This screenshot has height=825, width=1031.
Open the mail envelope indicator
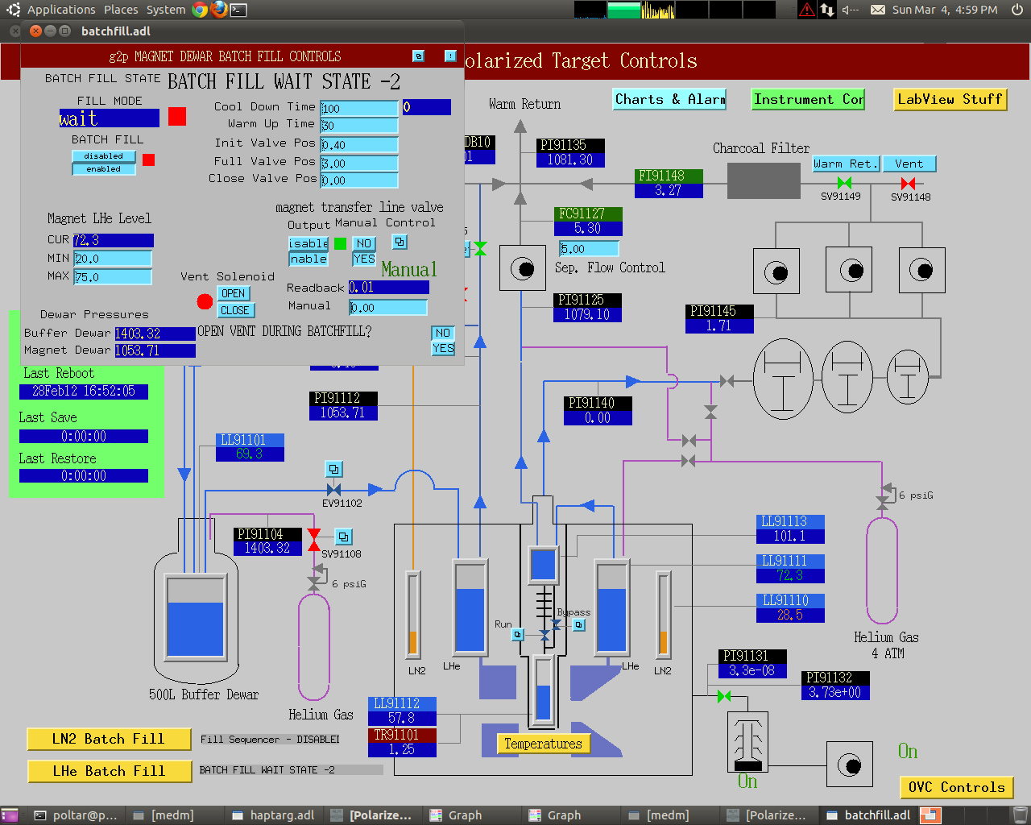coord(878,10)
